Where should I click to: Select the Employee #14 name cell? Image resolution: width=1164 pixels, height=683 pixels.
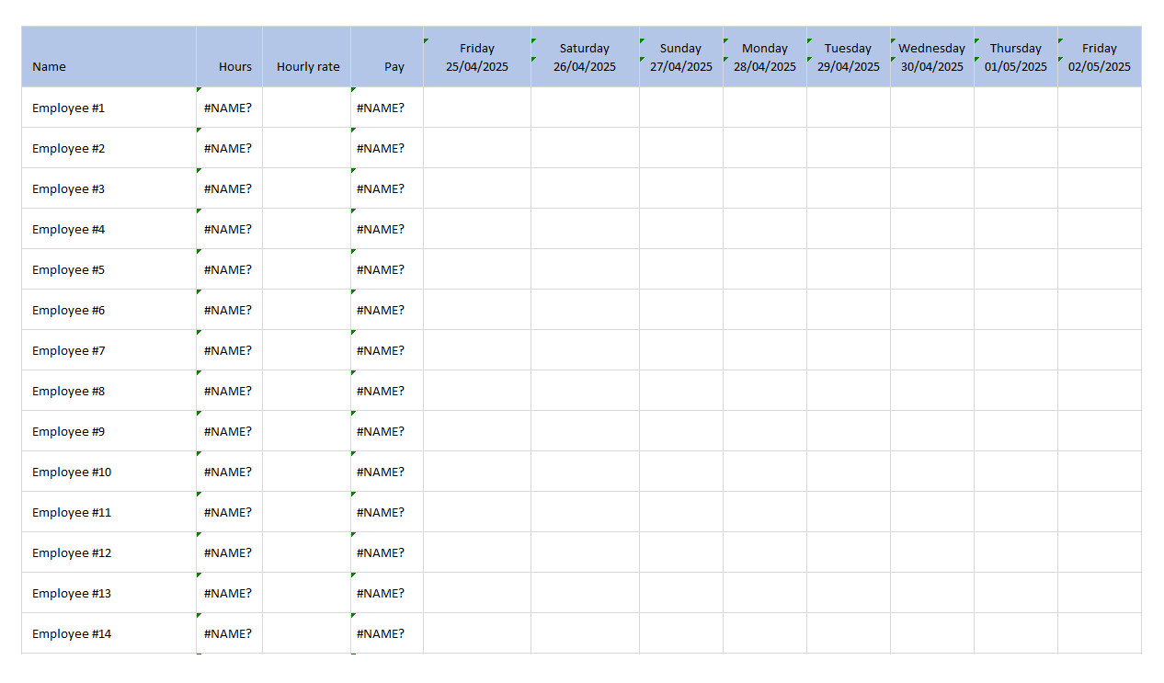click(108, 633)
